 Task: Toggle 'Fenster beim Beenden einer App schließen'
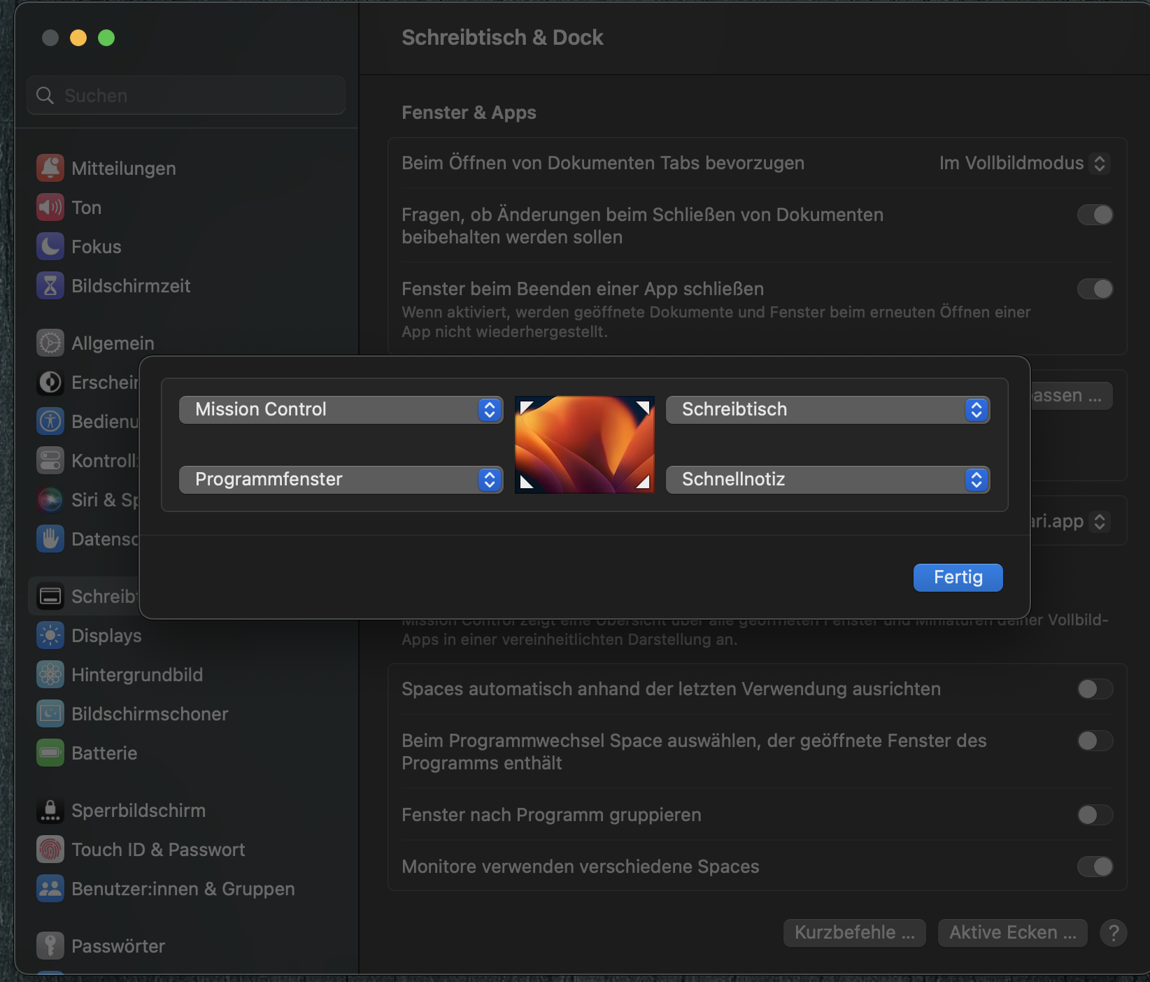[x=1095, y=289]
